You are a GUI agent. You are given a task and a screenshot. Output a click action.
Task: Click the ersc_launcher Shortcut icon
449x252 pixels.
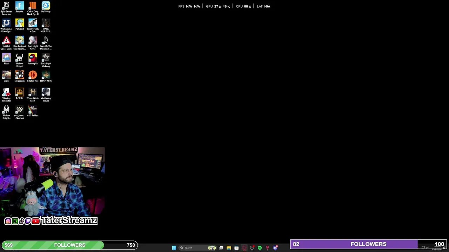click(x=20, y=113)
